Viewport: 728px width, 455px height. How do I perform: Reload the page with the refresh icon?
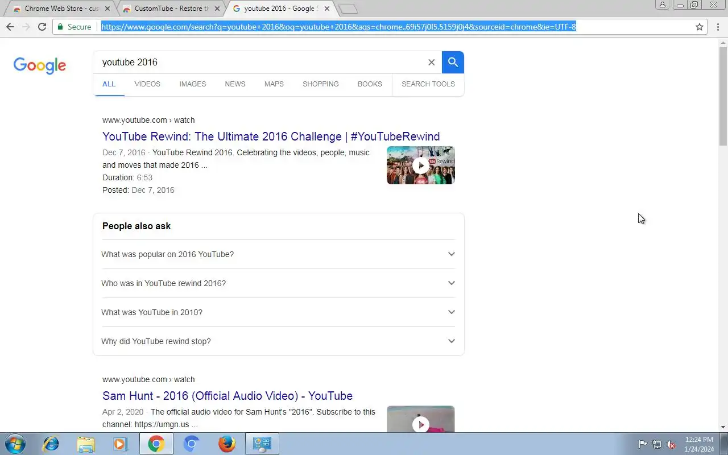tap(42, 27)
